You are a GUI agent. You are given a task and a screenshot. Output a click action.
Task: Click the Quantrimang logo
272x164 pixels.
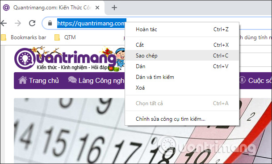pyautogui.click(x=69, y=58)
